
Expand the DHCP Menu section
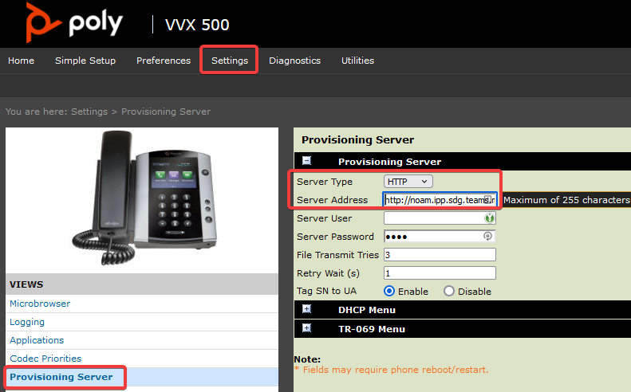306,309
